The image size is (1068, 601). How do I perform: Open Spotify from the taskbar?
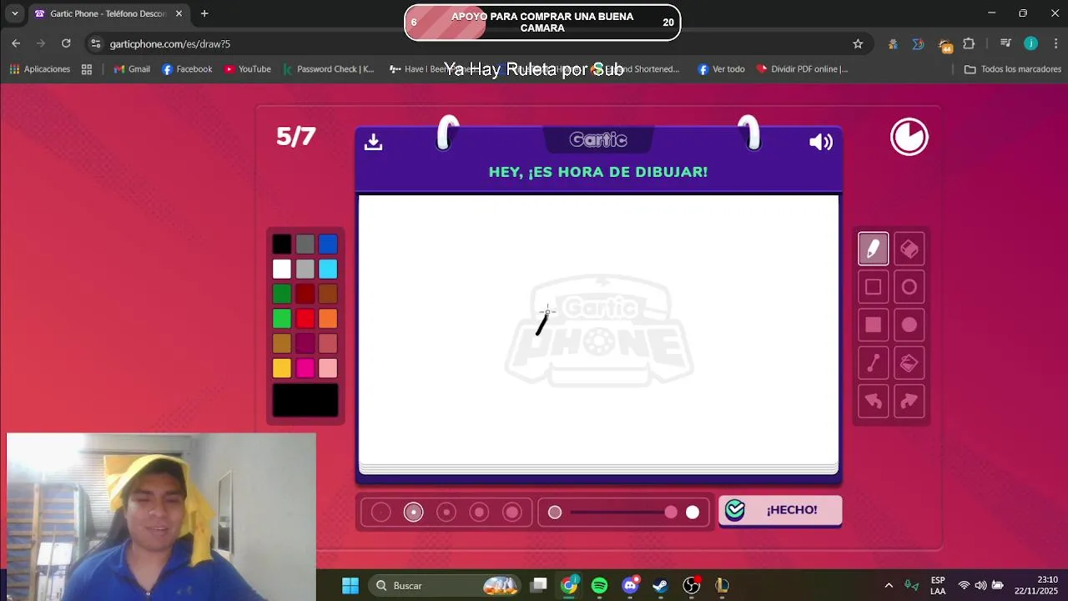click(x=599, y=586)
